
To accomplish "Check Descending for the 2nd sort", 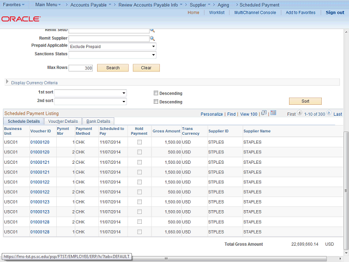I will tap(156, 102).
